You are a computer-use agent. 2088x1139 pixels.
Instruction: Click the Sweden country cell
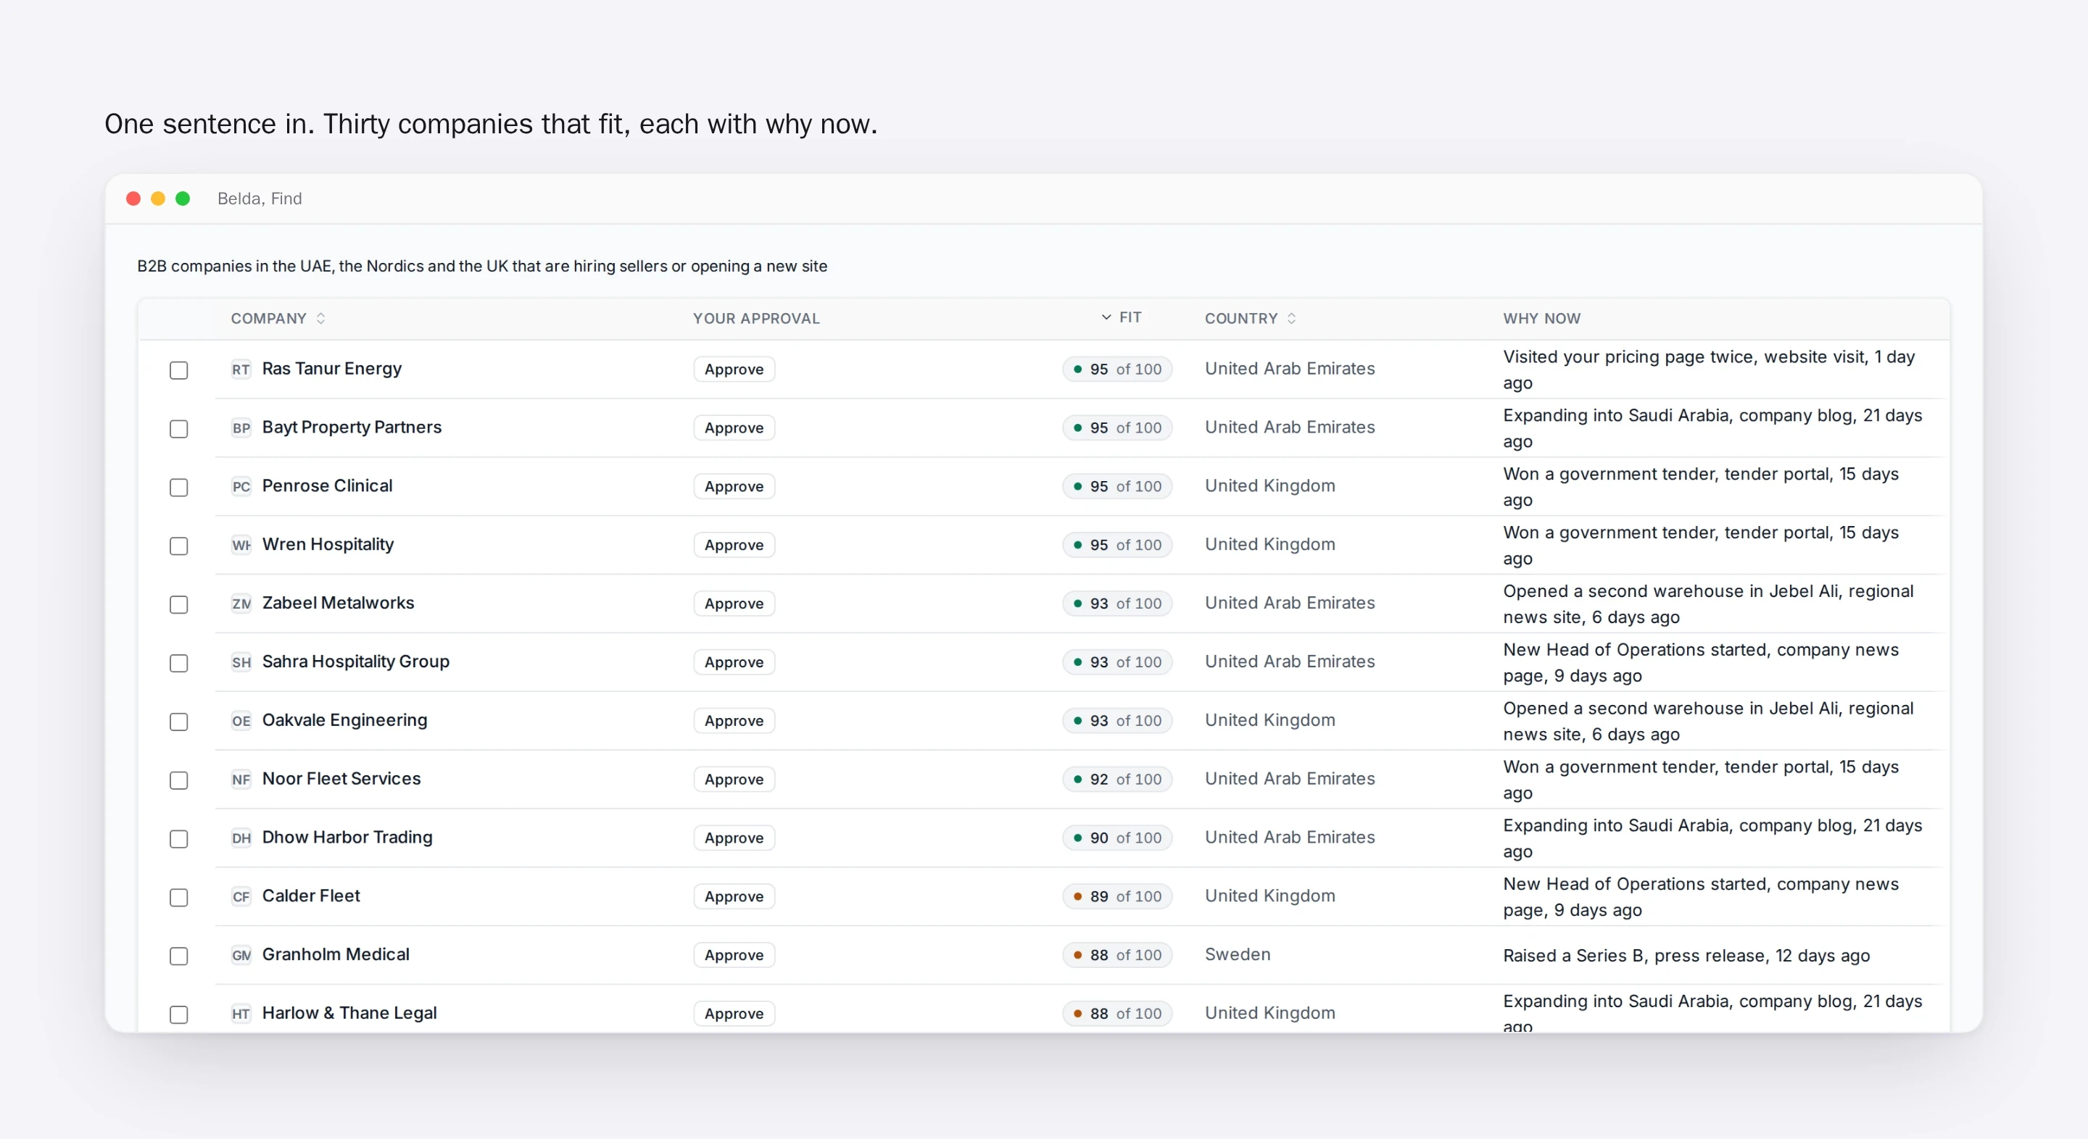[x=1237, y=954]
